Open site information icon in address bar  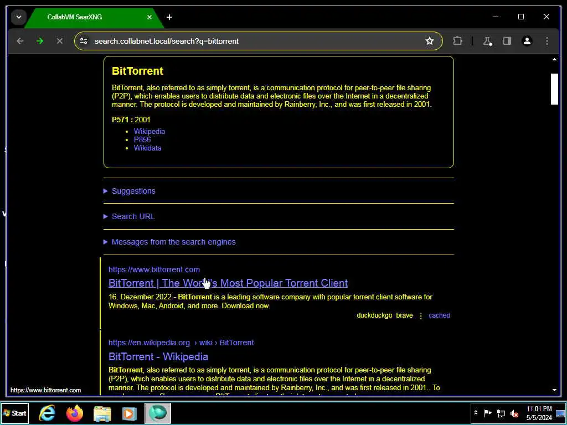[84, 41]
